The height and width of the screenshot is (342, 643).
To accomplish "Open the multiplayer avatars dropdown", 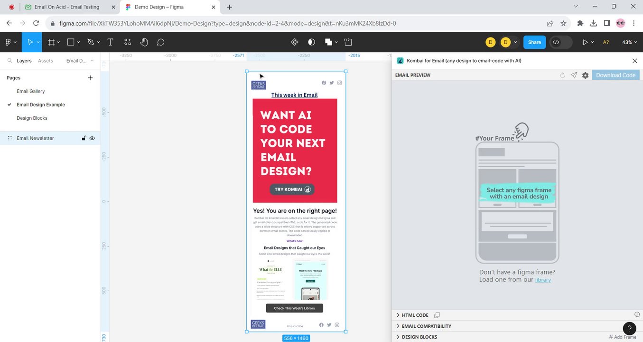I will click(515, 42).
